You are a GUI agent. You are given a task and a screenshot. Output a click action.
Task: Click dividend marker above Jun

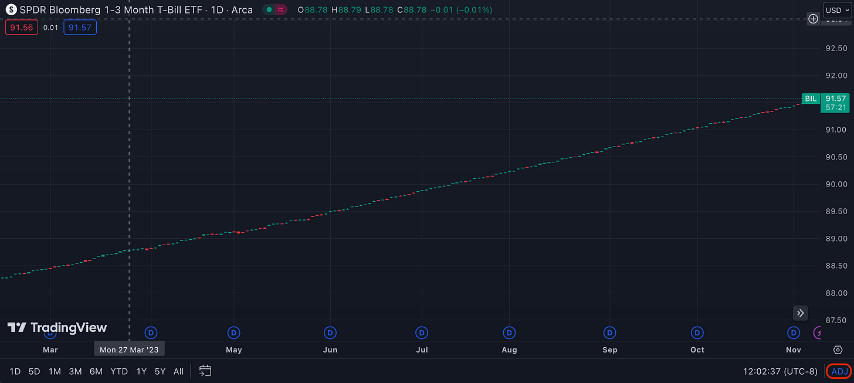(x=330, y=333)
